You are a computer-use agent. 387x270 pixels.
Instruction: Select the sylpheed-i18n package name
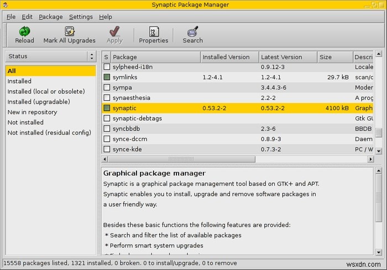click(133, 67)
